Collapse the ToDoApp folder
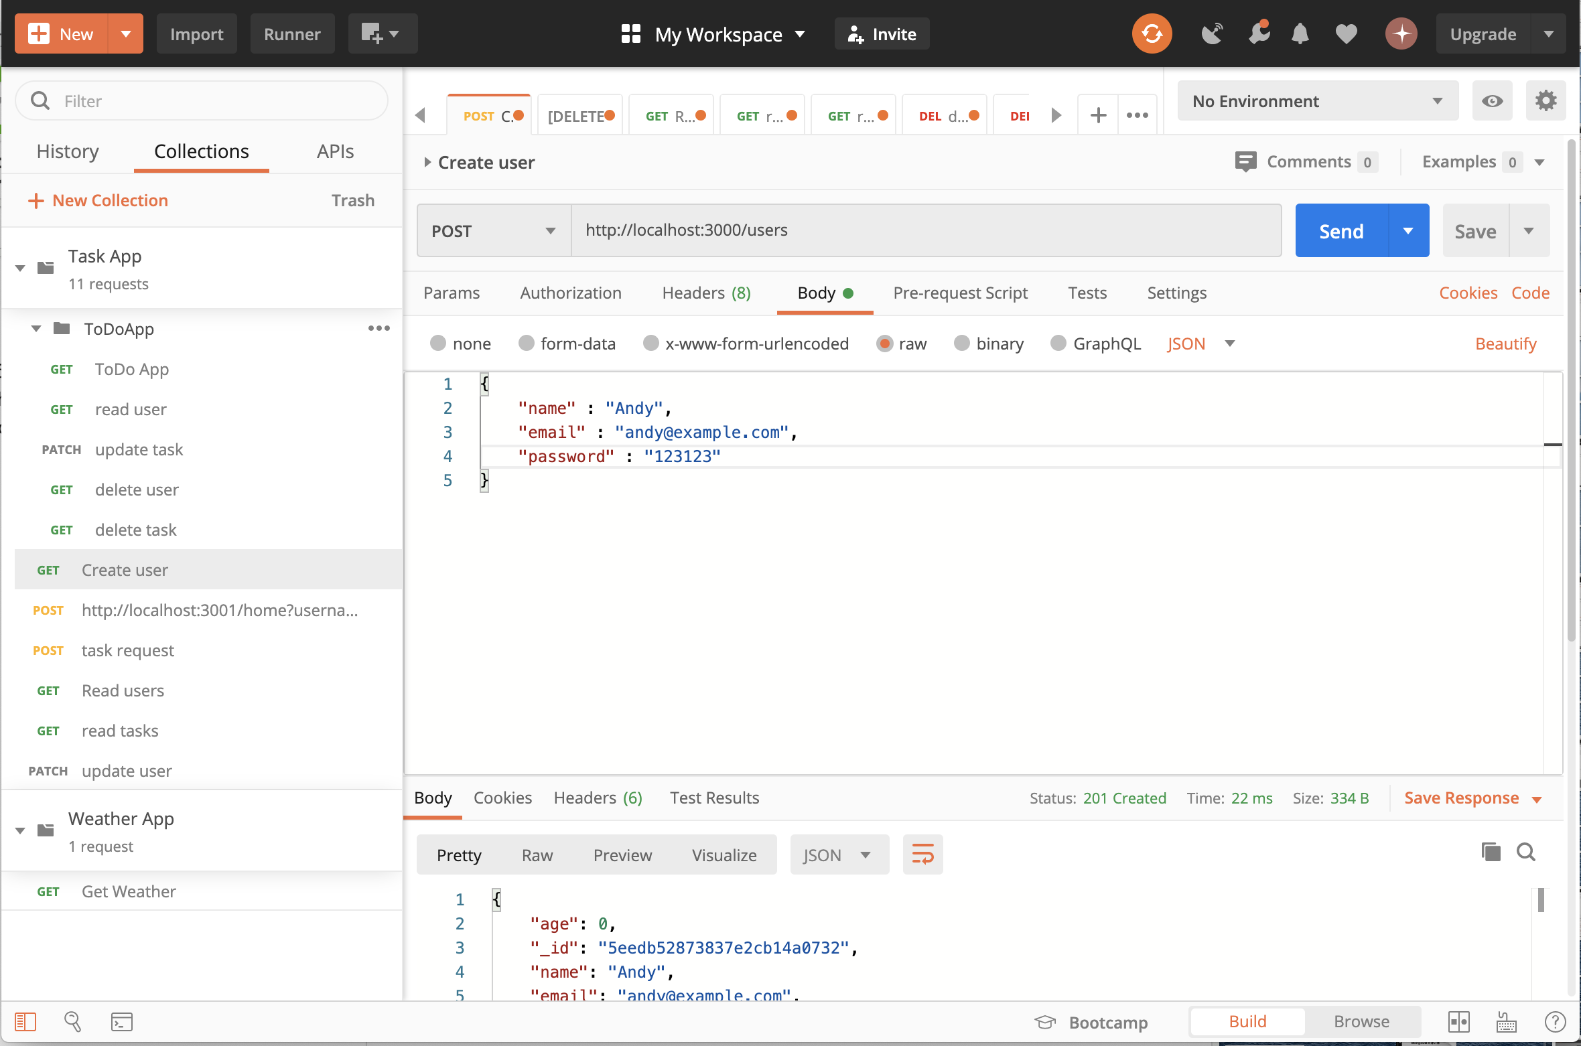1581x1046 pixels. [x=36, y=329]
